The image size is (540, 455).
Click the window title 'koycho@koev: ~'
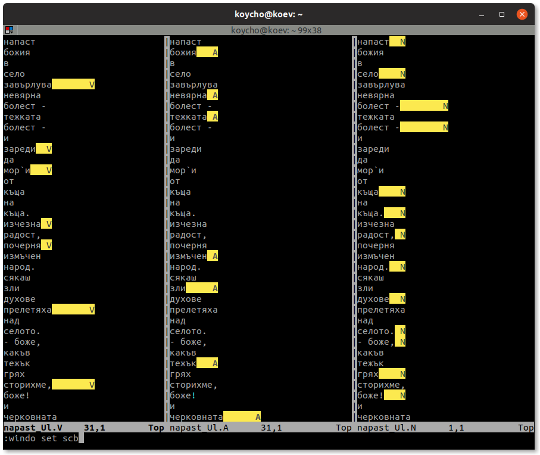pyautogui.click(x=269, y=14)
